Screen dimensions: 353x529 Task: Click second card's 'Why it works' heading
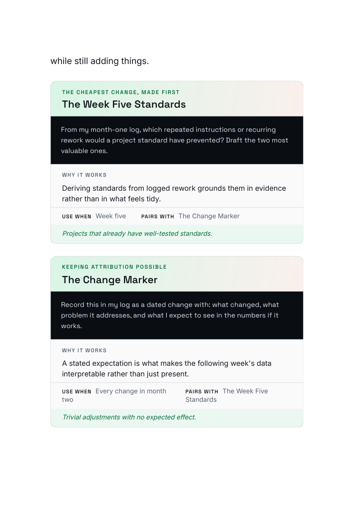click(84, 351)
